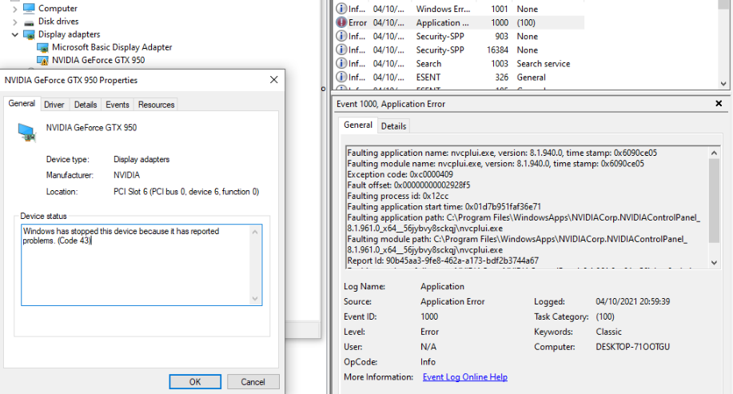733x394 pixels.
Task: Click the PCI Slot 6 location text
Action: coord(186,192)
